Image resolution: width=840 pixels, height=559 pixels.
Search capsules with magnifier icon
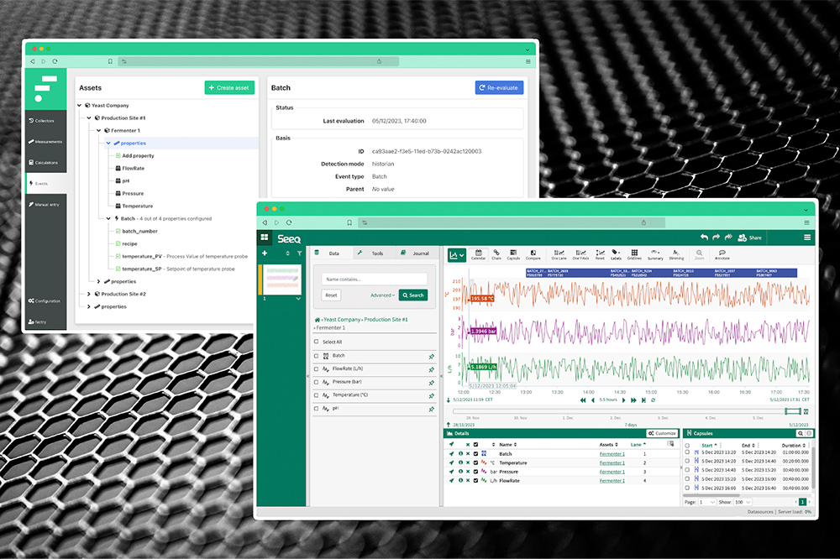click(x=800, y=433)
